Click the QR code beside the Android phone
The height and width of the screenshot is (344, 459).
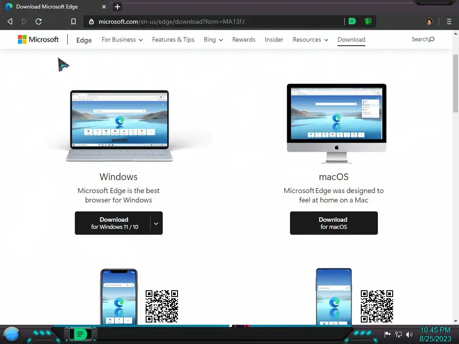point(377,306)
